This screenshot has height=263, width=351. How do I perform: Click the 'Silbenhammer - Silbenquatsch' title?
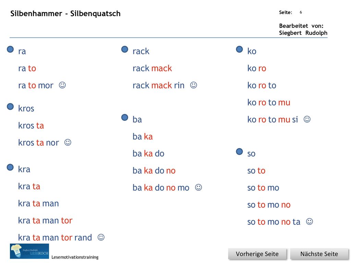[65, 14]
